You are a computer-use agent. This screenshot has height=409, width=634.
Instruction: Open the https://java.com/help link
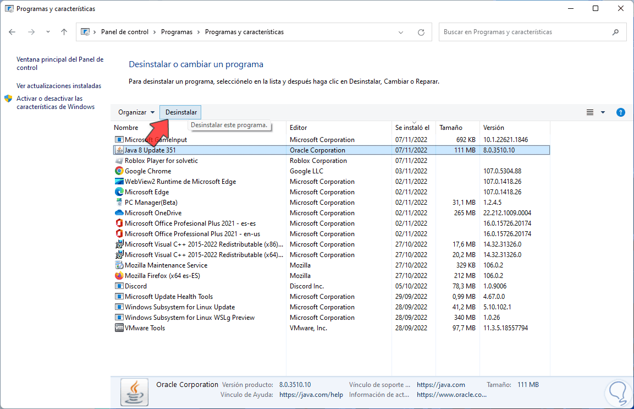click(x=311, y=395)
